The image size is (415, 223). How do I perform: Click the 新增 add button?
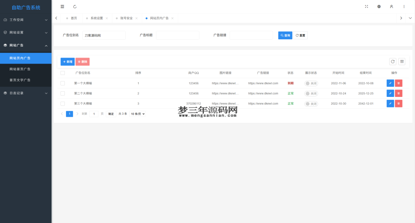click(68, 62)
